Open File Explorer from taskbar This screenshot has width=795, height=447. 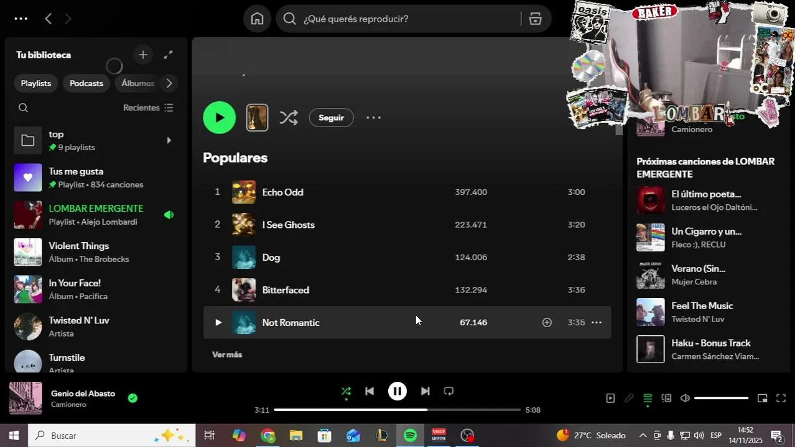pyautogui.click(x=296, y=436)
